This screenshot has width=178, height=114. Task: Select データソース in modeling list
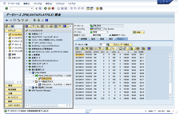pos(16,45)
